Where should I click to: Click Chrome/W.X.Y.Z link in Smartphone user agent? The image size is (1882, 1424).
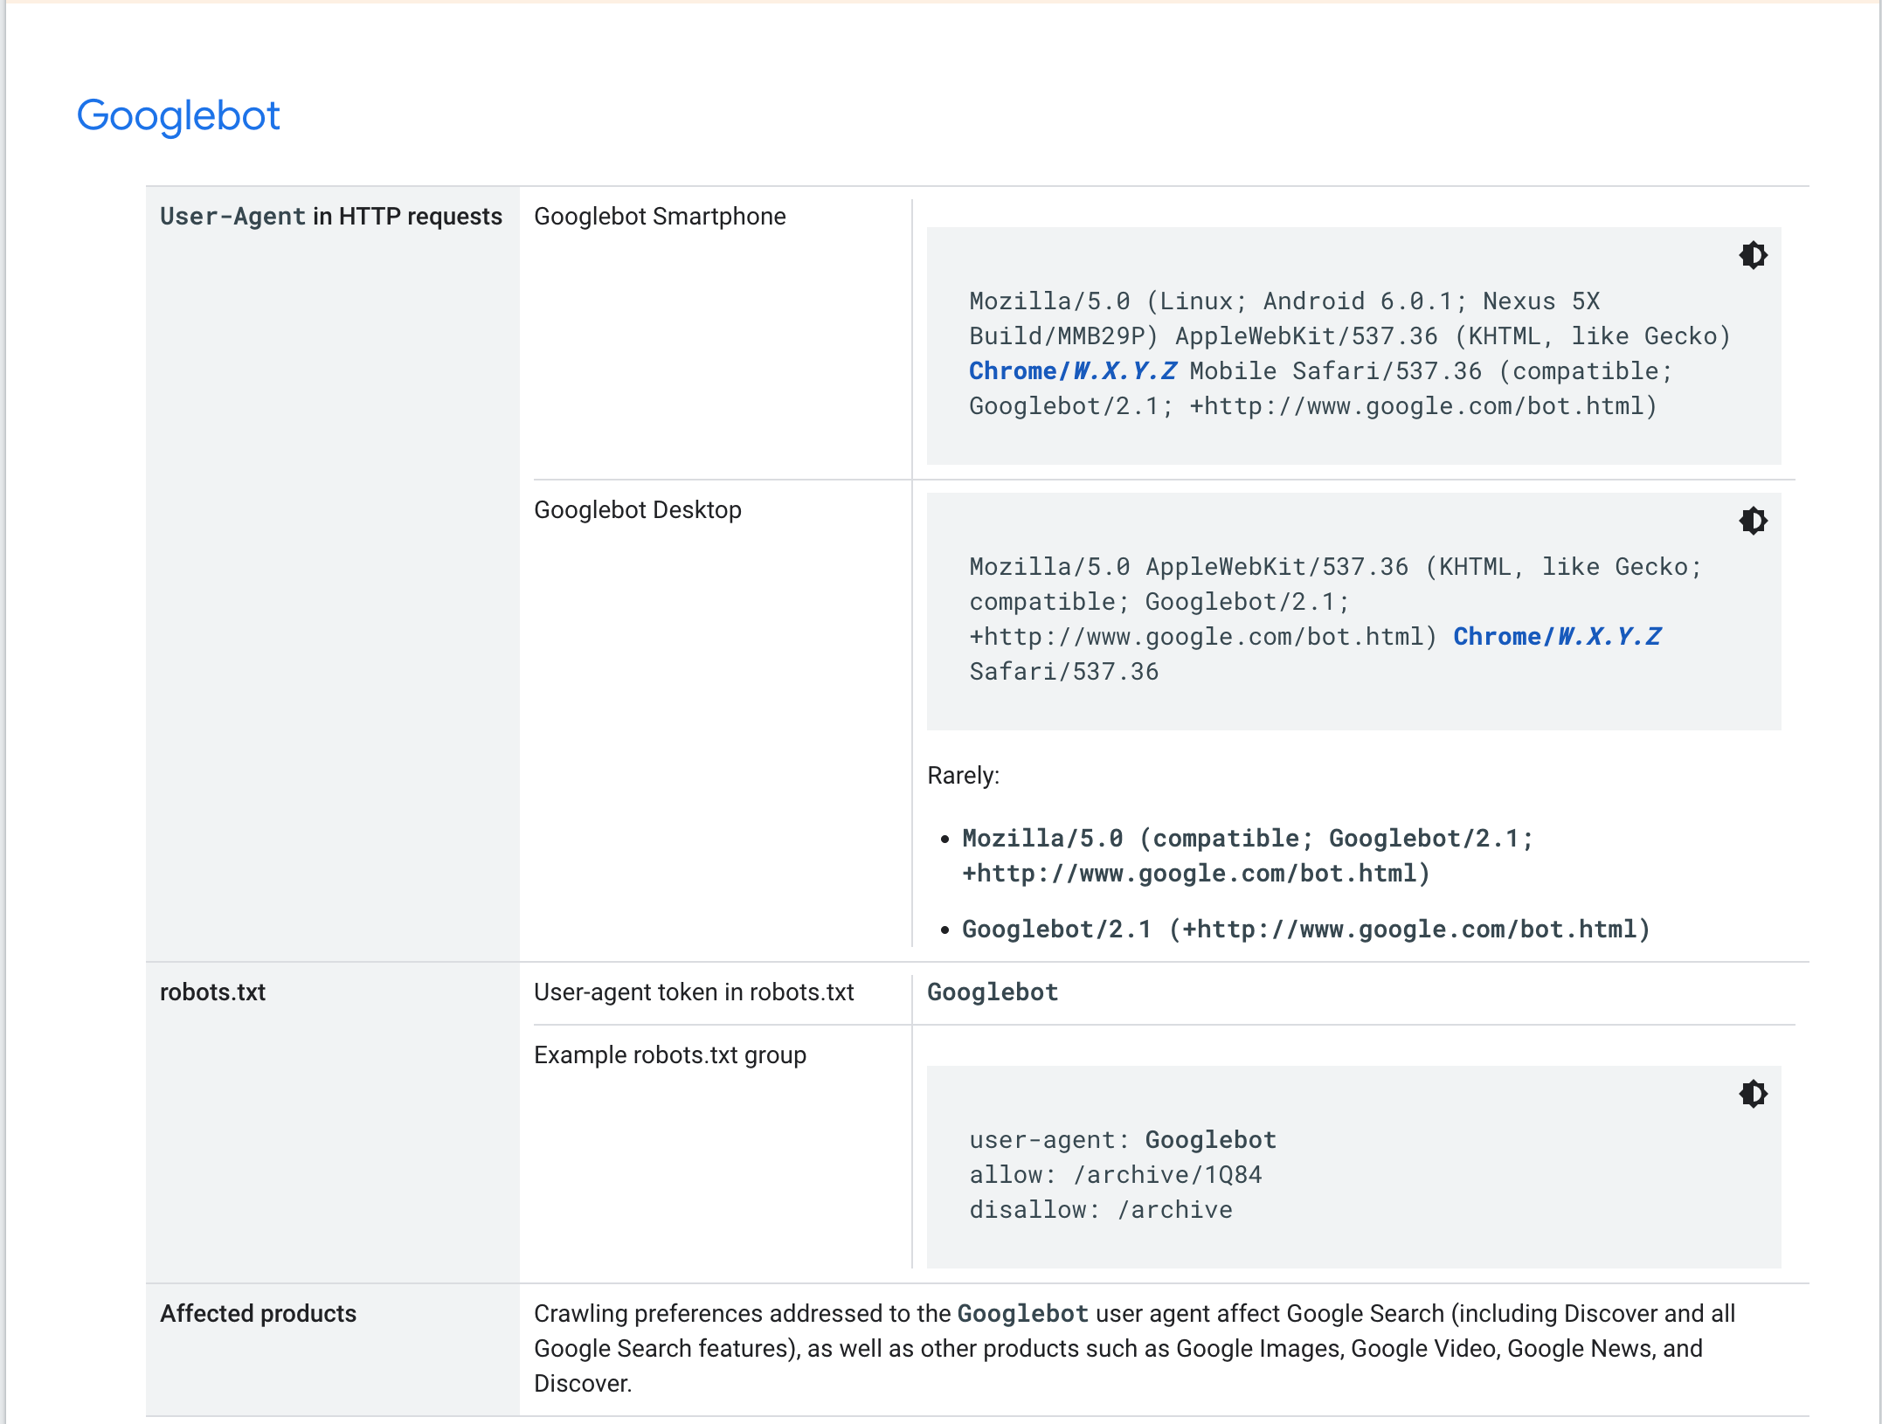click(x=1073, y=371)
